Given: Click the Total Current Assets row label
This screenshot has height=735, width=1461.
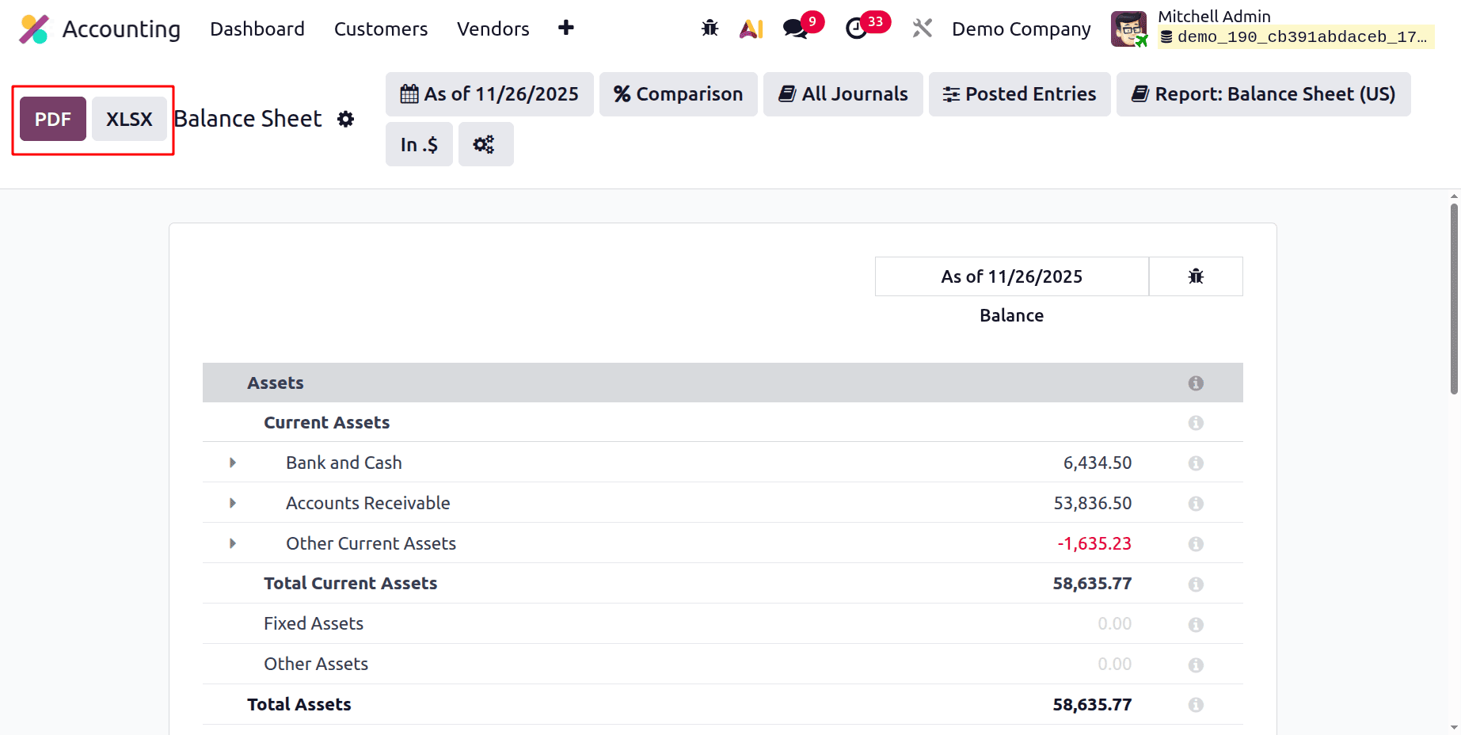Looking at the screenshot, I should [x=351, y=584].
